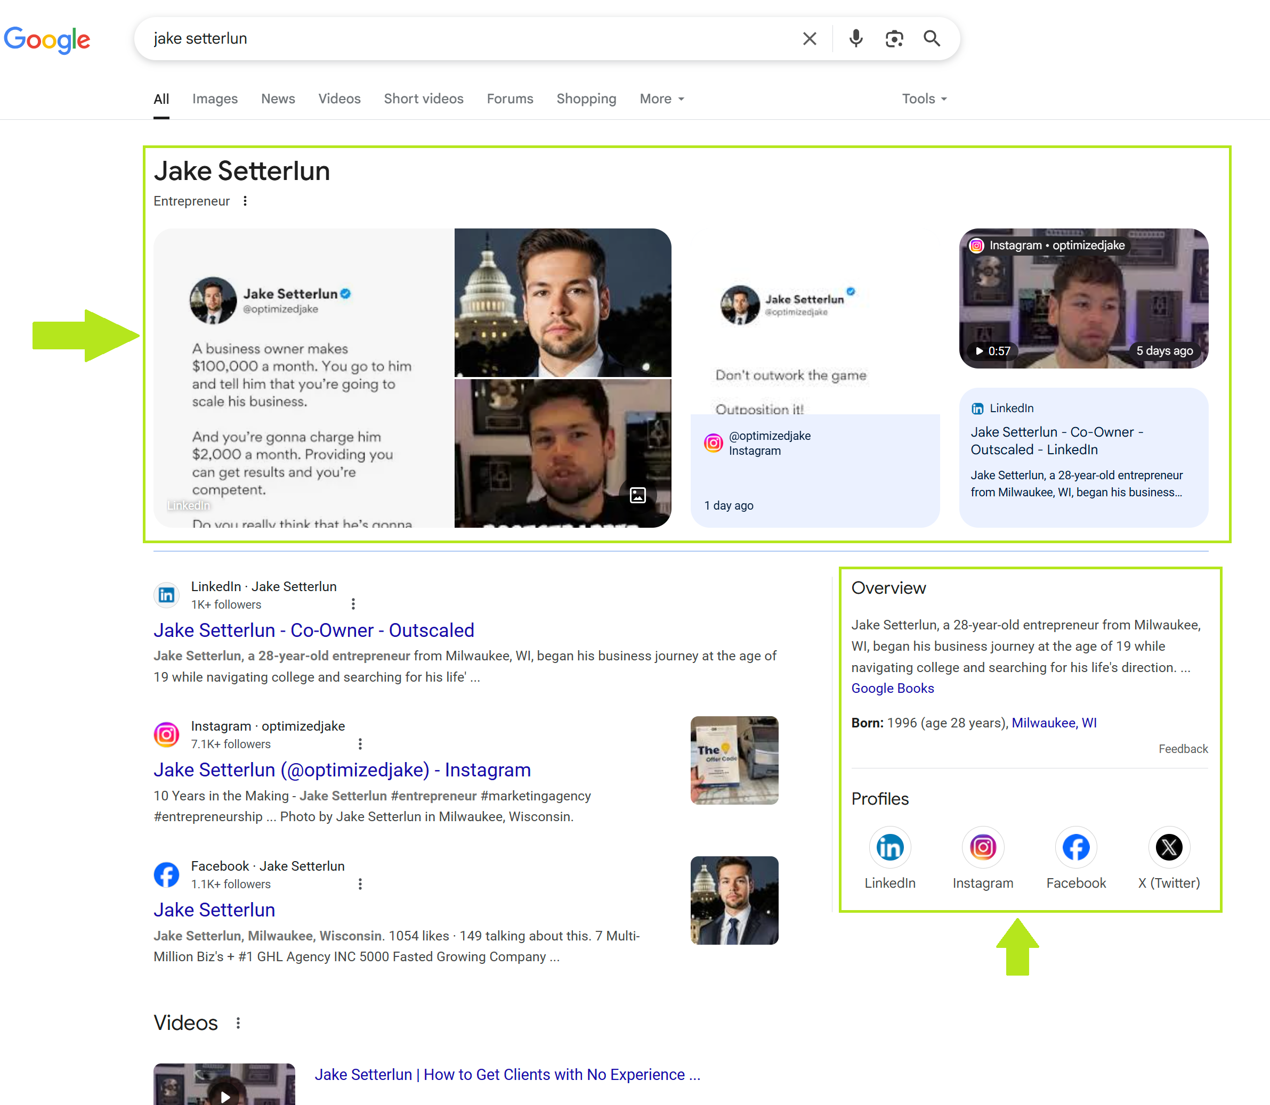Open three-dot menu next to Entrepreneur
This screenshot has width=1270, height=1105.
tap(245, 201)
